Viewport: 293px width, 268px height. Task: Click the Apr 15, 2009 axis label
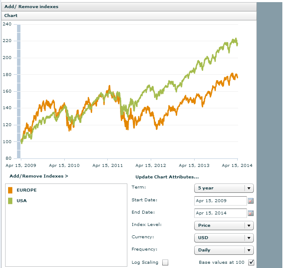pyautogui.click(x=21, y=166)
